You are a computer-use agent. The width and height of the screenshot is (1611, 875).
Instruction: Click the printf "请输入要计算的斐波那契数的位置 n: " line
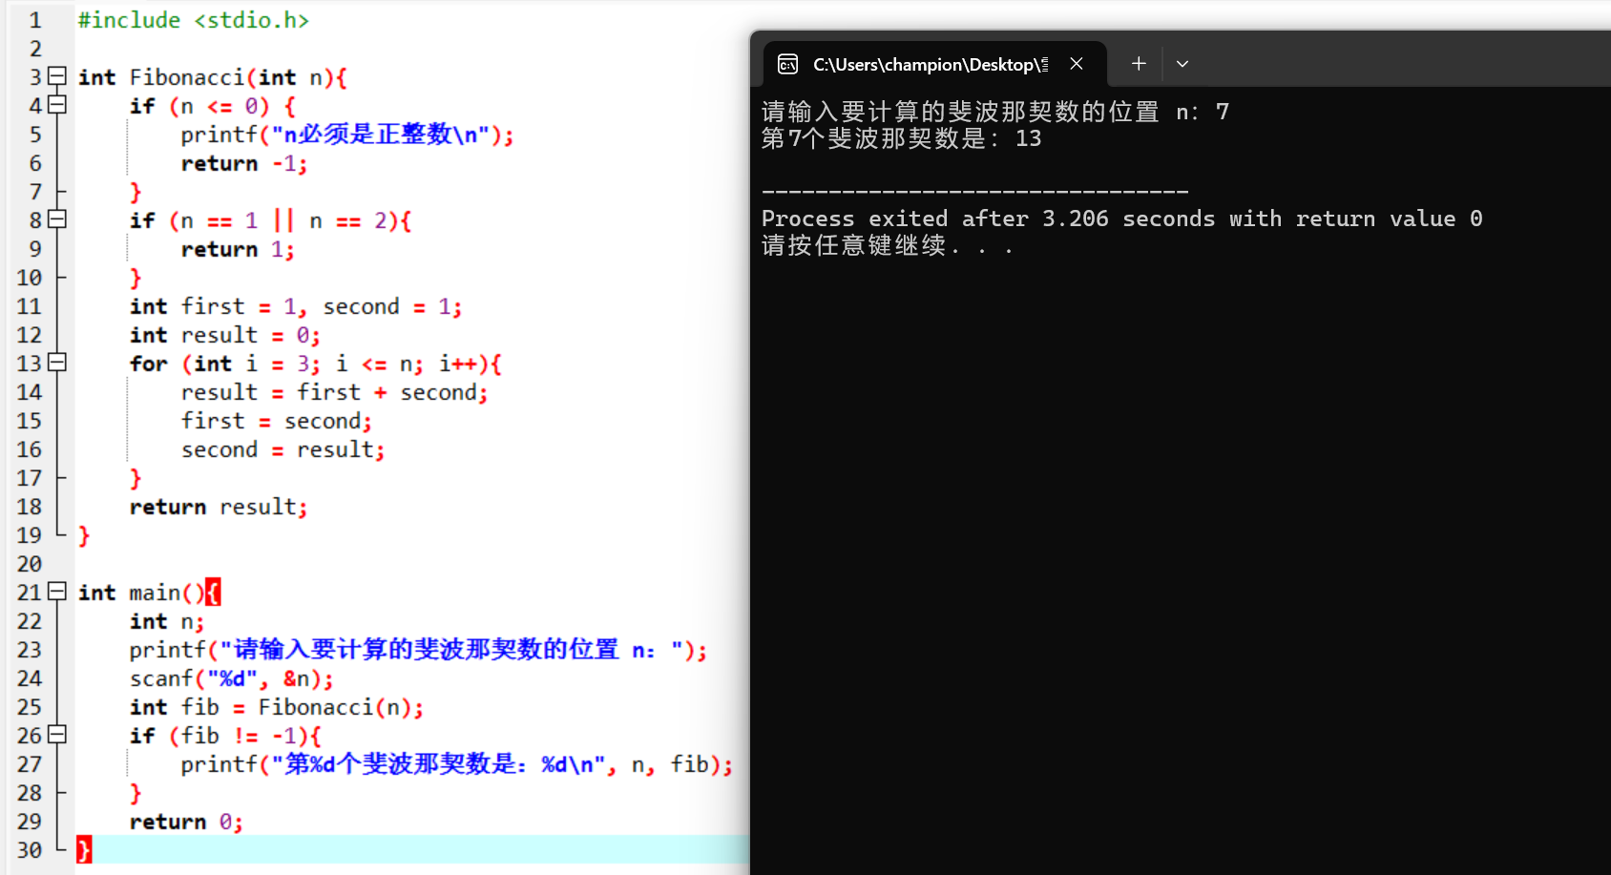(419, 650)
